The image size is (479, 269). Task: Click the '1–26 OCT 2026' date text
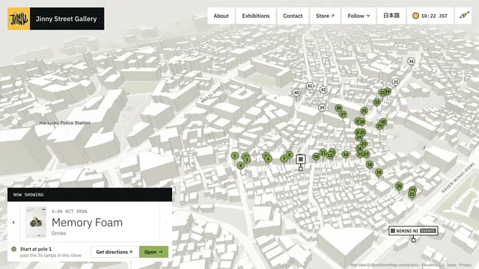pos(70,211)
